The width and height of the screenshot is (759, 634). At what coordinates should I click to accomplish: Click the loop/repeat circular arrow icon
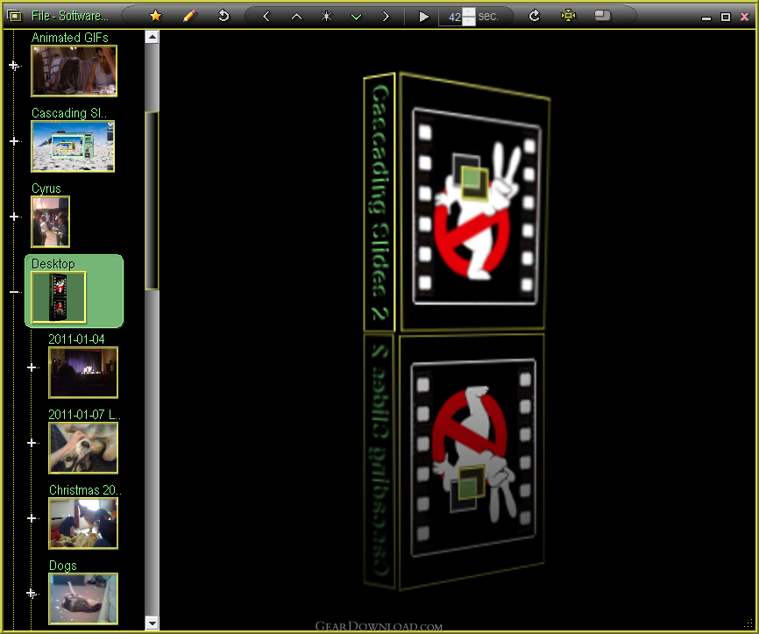pyautogui.click(x=534, y=16)
